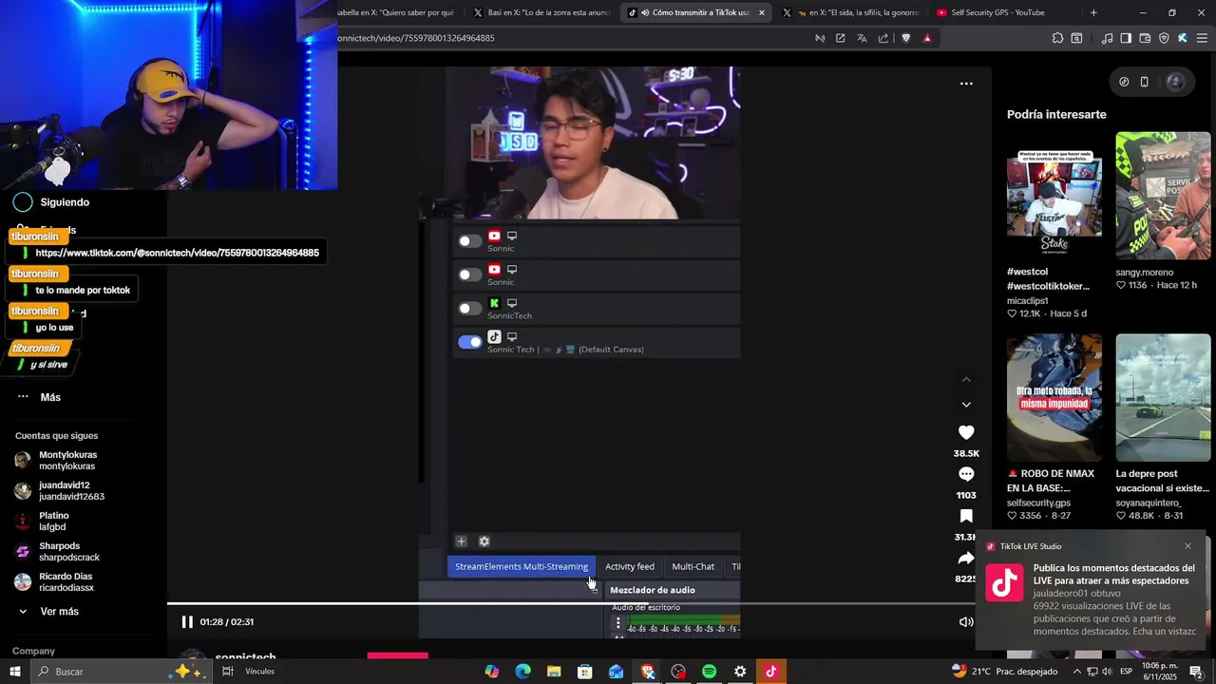Open the browser extensions puzzle icon
Viewport: 1216px width, 684px height.
click(1057, 38)
